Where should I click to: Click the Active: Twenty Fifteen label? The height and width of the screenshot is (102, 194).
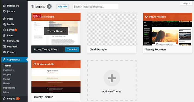[x=46, y=50]
